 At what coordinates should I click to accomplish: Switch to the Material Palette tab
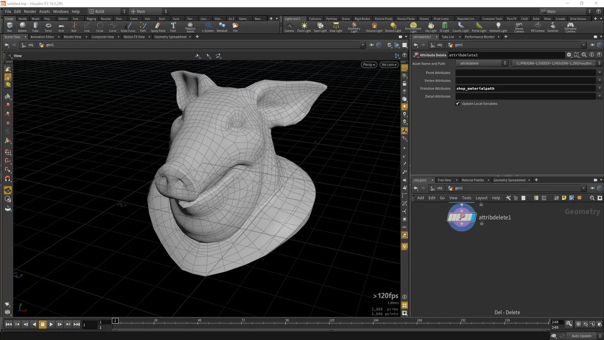pos(472,180)
